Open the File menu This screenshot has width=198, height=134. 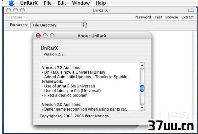click(x=48, y=3)
